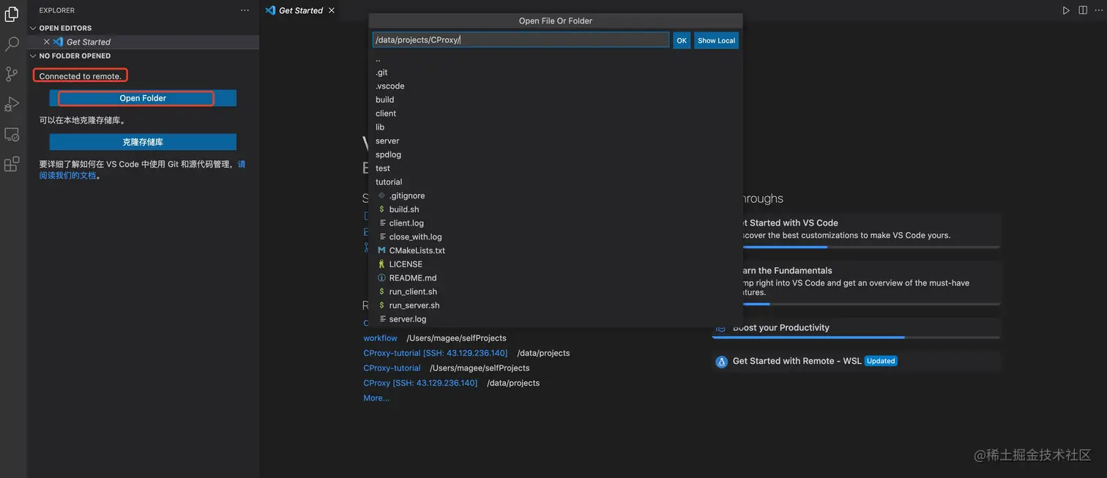The image size is (1107, 478).
Task: Select the .gitignore file entry
Action: coord(556,195)
